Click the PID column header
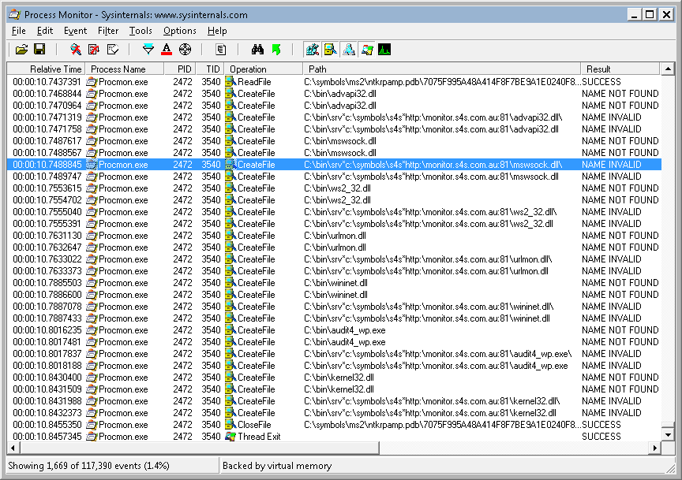The image size is (682, 480). coord(180,69)
